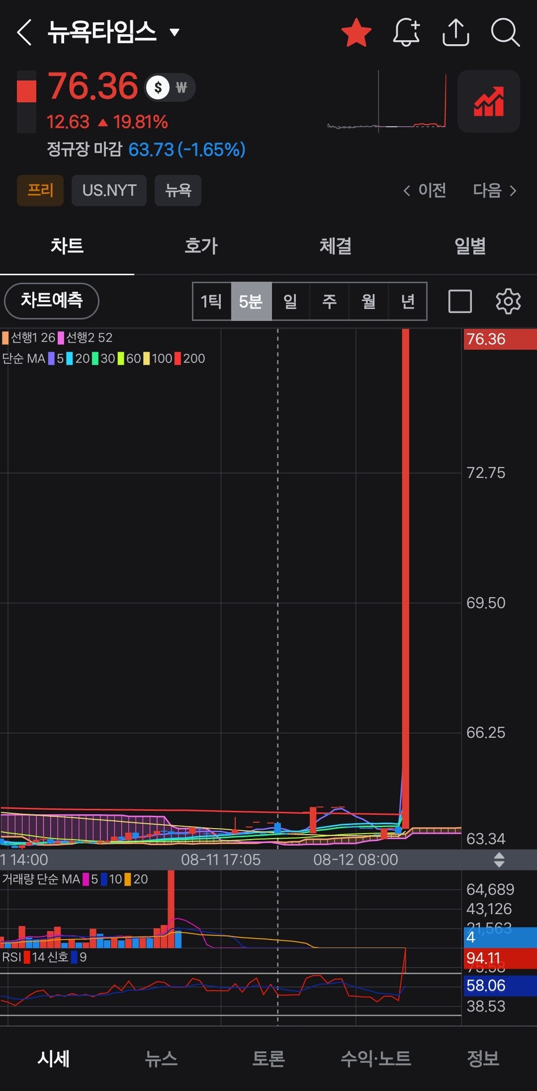The width and height of the screenshot is (537, 1091).
Task: Open the 토론 bottom tab
Action: pyautogui.click(x=268, y=1058)
